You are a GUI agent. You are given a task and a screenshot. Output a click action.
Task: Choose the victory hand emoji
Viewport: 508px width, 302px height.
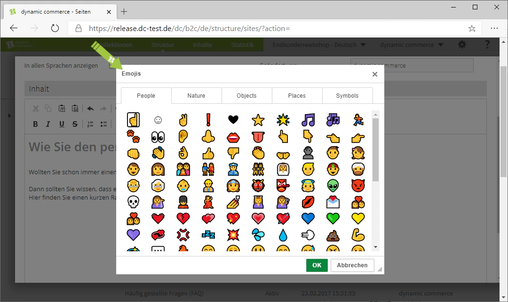pos(183,120)
